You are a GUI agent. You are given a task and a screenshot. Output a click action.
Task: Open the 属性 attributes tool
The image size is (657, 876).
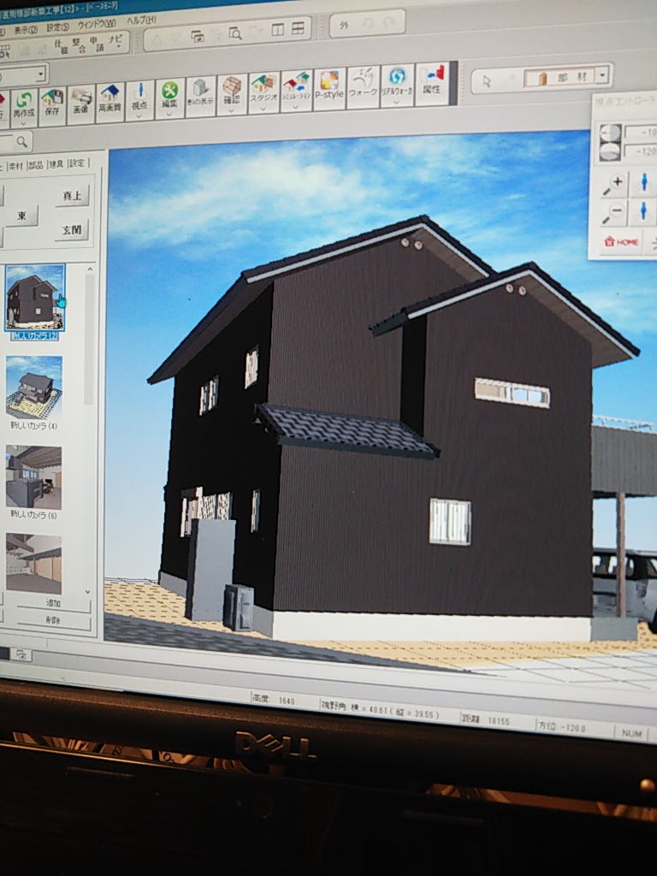(x=432, y=82)
